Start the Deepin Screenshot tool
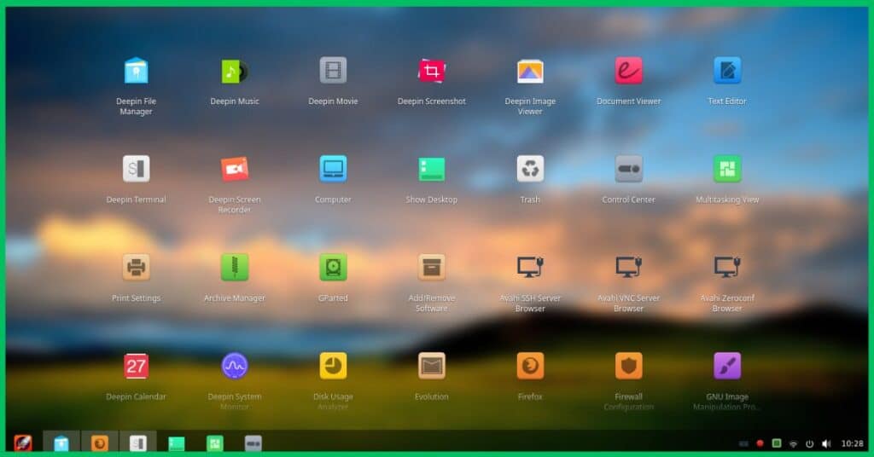Viewport: 874px width, 457px height. click(431, 71)
